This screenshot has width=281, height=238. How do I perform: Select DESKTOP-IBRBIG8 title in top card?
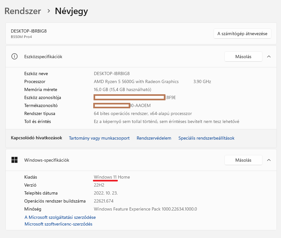[x=29, y=31]
